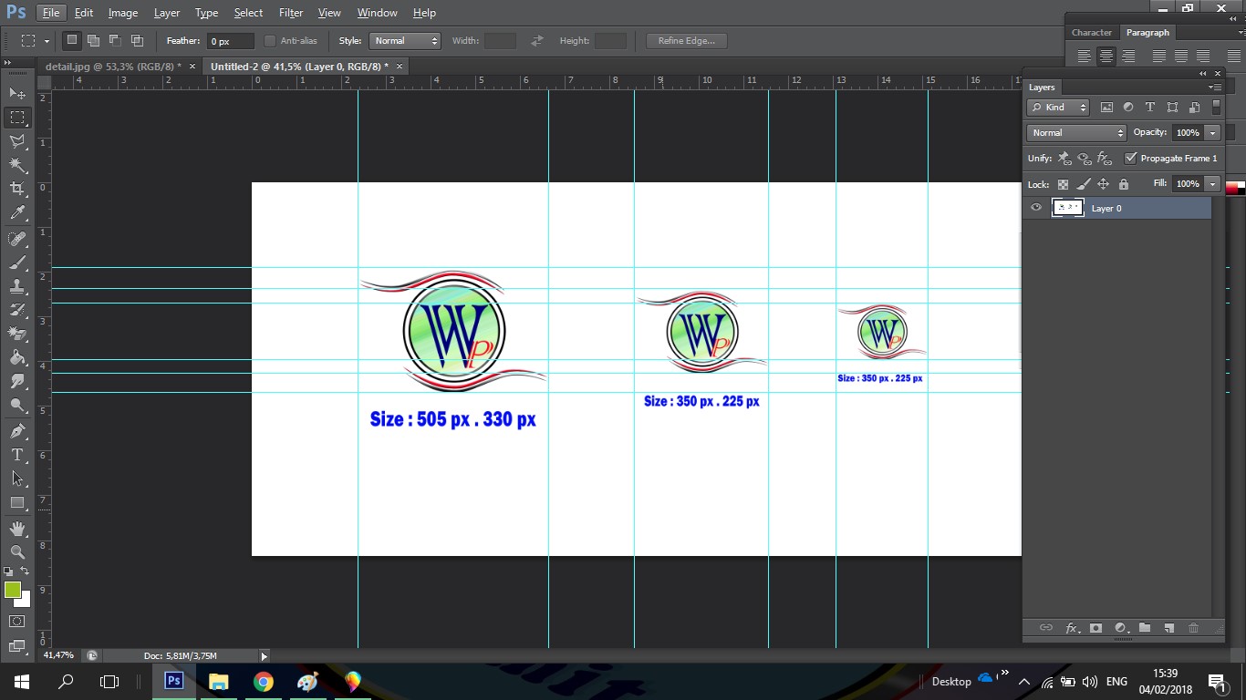Click center text alignment button

coord(1106,57)
